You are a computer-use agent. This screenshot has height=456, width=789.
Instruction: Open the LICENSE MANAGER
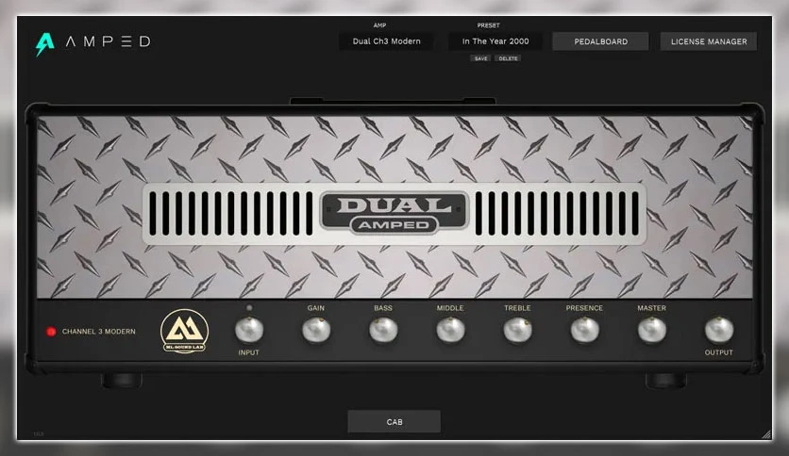pos(709,41)
